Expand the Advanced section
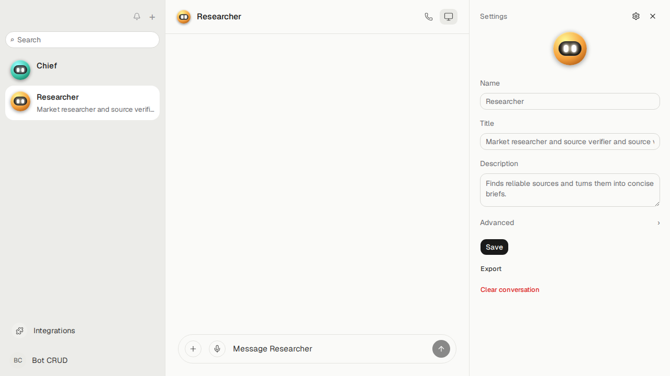This screenshot has width=670, height=376. tap(570, 222)
